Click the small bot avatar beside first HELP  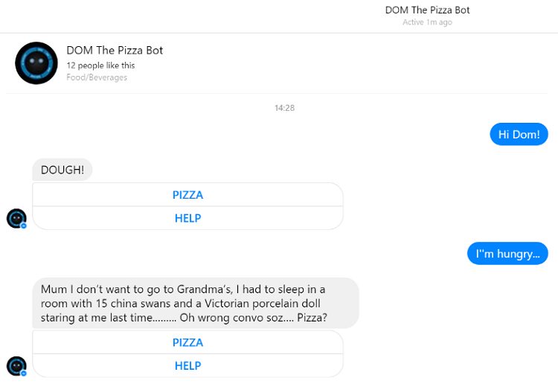pos(16,218)
